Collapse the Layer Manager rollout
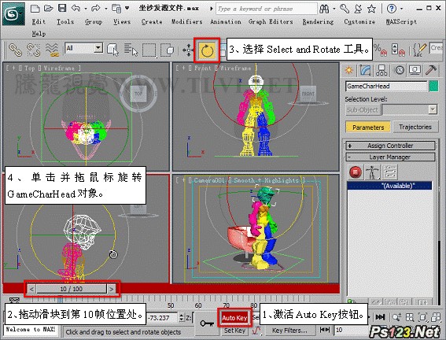This screenshot has width=446, height=340. point(390,157)
